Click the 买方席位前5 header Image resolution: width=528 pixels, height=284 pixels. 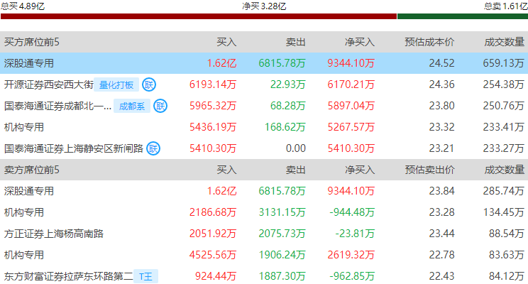(32, 42)
